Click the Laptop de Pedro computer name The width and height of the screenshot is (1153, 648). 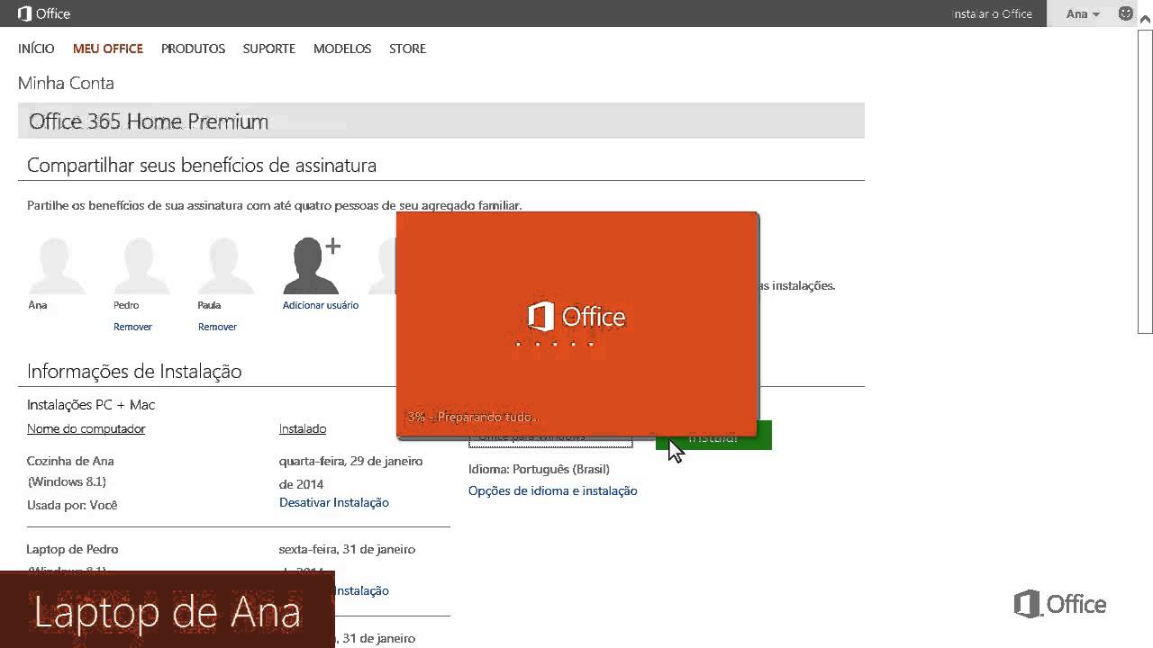pyautogui.click(x=72, y=549)
